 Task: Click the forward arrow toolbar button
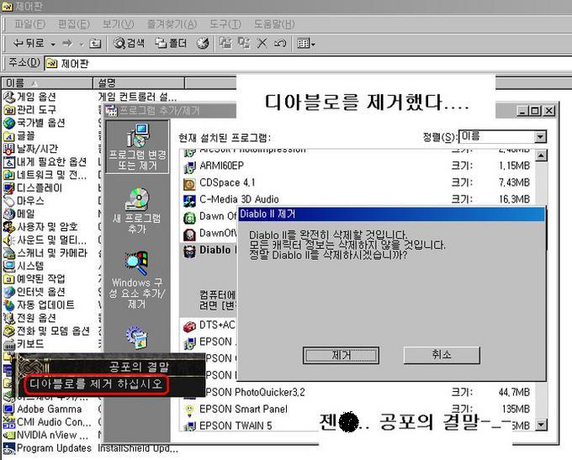pos(67,44)
